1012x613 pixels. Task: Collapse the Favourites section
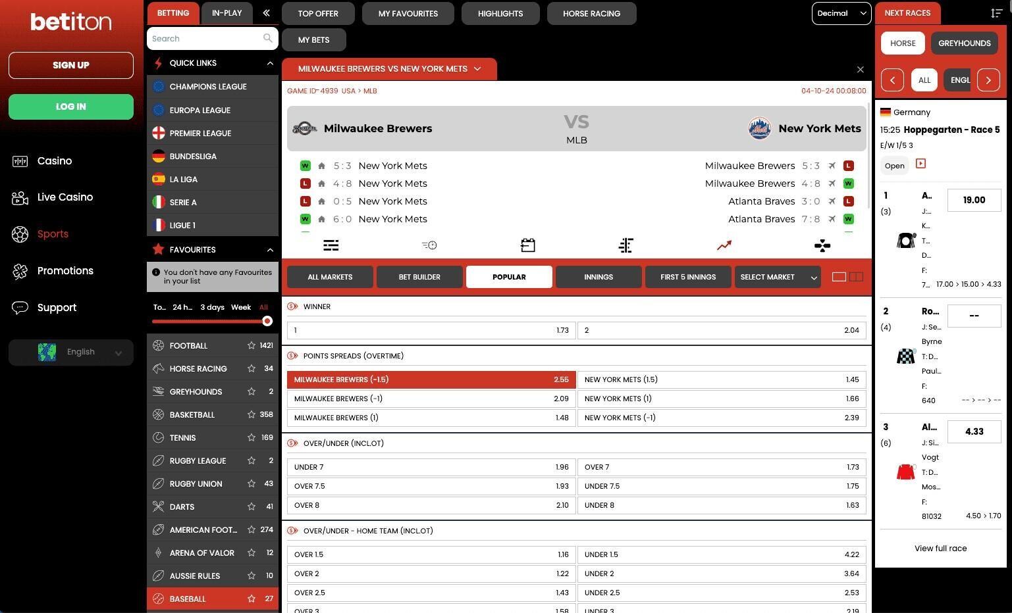pos(269,250)
